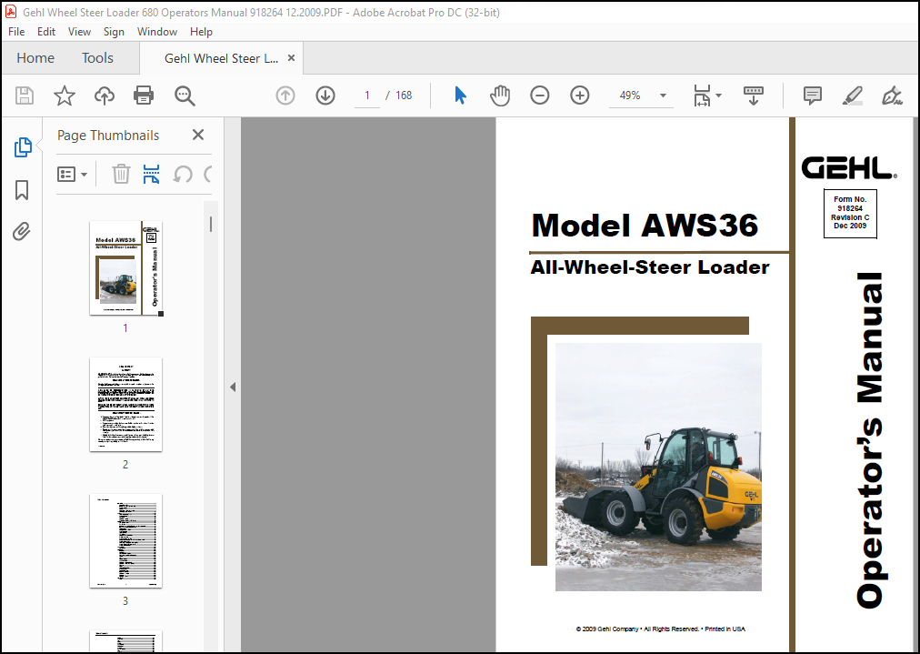This screenshot has width=920, height=654.
Task: Select the page 1 thumbnail
Action: click(125, 267)
